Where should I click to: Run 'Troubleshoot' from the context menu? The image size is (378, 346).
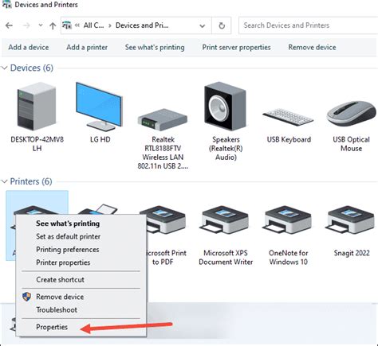click(57, 309)
